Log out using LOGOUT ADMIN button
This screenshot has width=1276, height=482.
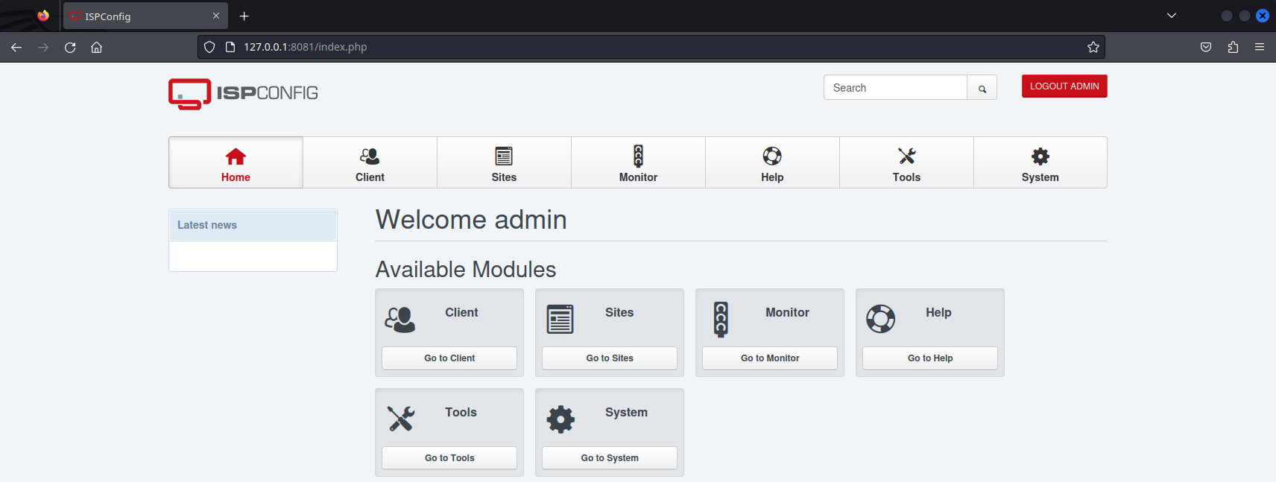pos(1064,86)
